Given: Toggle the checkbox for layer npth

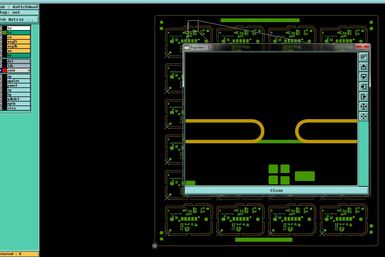Looking at the screenshot, I should (1, 104).
